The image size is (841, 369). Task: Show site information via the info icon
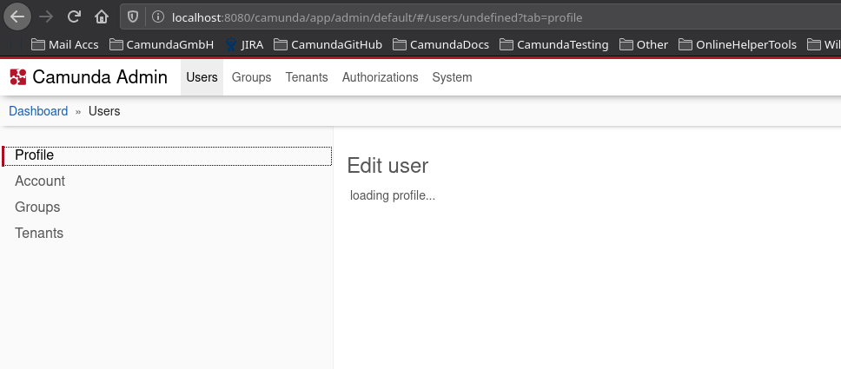[157, 16]
